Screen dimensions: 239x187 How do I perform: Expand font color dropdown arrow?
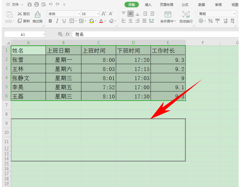[105, 21]
